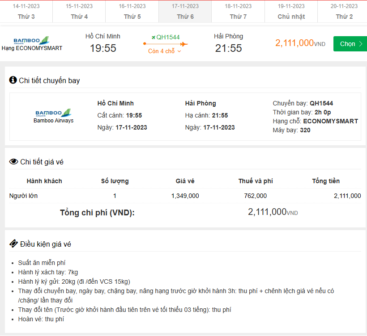Select the 14-11-2023 Thứ 3 date tab
367x336 pixels.
click(x=26, y=11)
